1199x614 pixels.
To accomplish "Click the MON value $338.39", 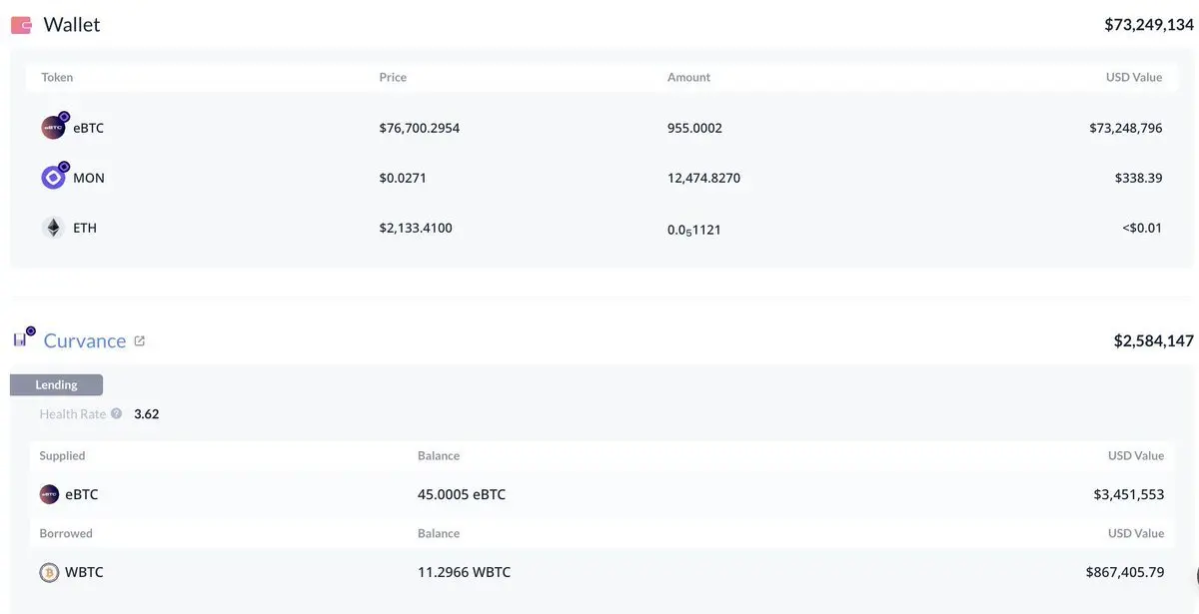I will coord(1138,178).
